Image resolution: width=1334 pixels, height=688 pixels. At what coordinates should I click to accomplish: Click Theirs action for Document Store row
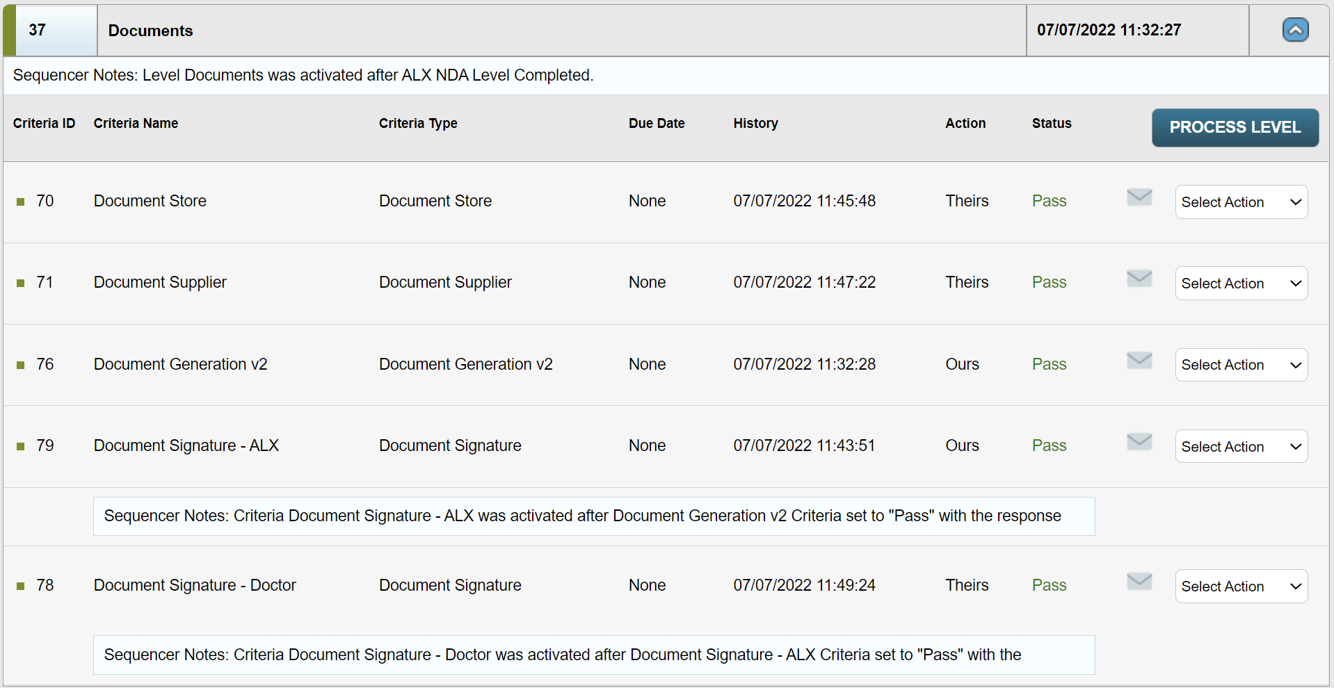tap(967, 201)
